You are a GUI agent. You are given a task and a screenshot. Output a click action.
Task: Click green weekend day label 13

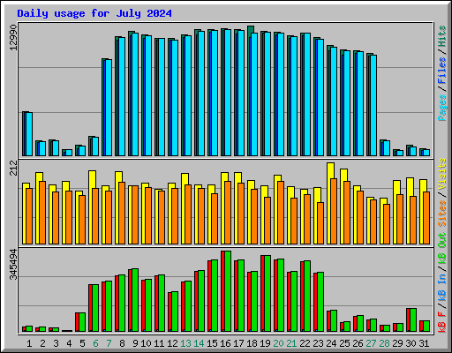(x=185, y=343)
